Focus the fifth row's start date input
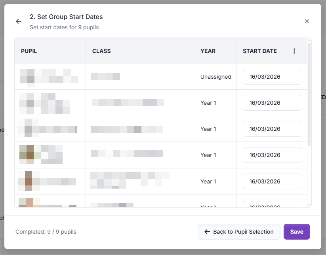The width and height of the screenshot is (326, 255). click(x=272, y=181)
